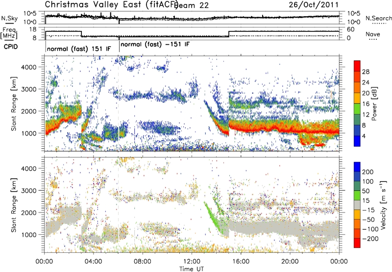
Task: Click the date '26/Oct/2011'
Action: coord(314,5)
